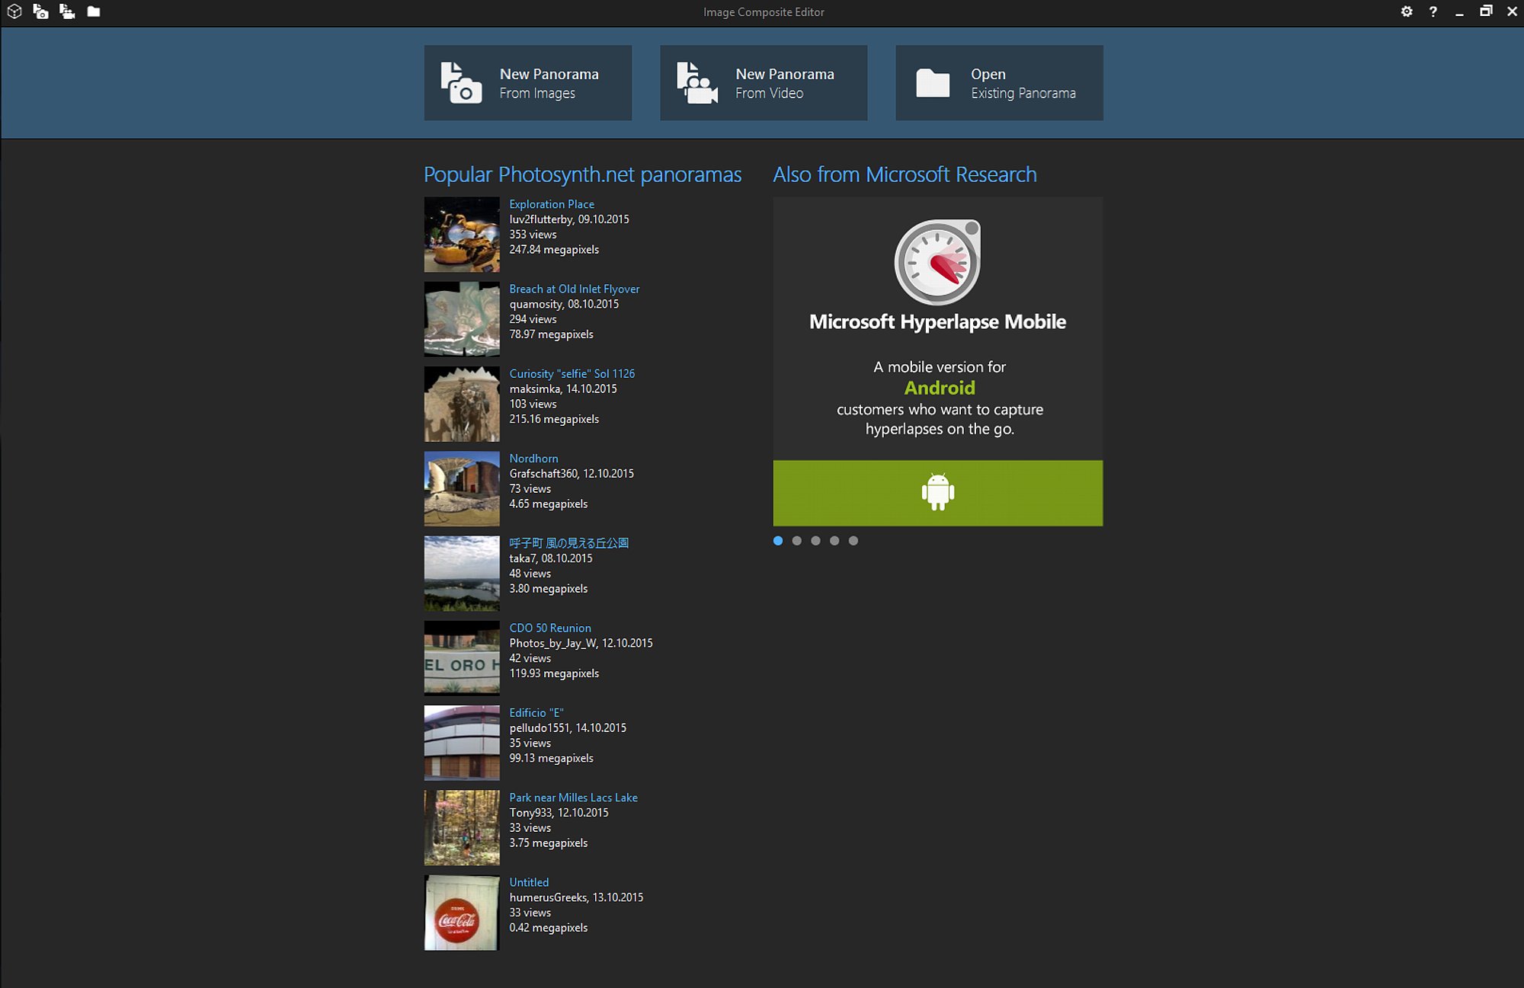Open Edificio "E" panorama link
Viewport: 1524px width, 988px height.
click(x=536, y=712)
